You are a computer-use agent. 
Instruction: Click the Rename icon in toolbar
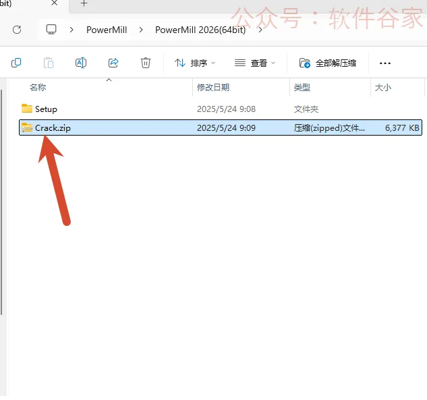[x=81, y=63]
